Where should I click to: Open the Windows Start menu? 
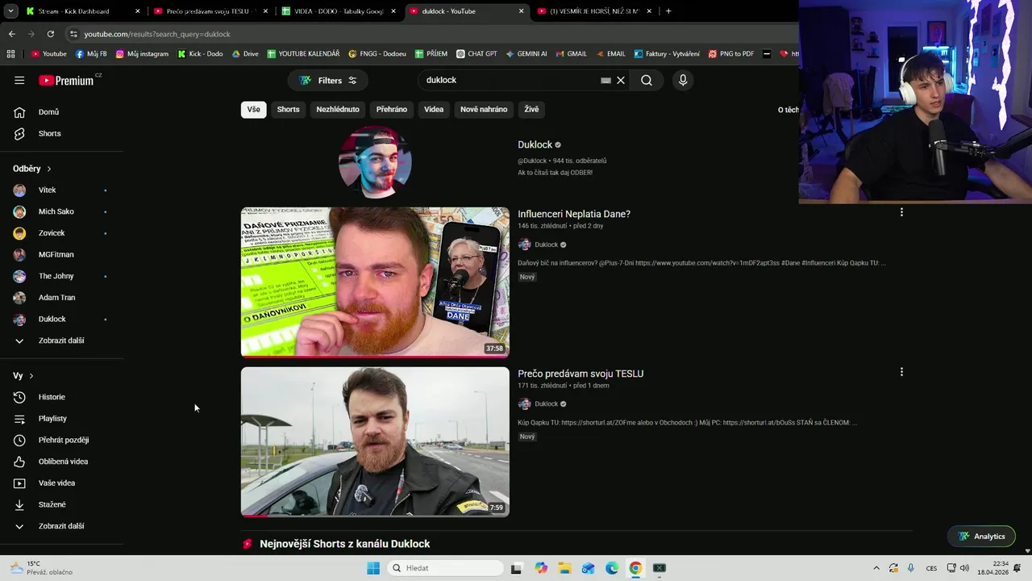[372, 568]
